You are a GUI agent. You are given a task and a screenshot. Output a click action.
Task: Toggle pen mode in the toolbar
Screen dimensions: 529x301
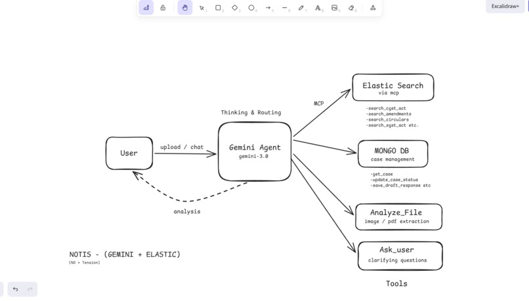(x=146, y=7)
